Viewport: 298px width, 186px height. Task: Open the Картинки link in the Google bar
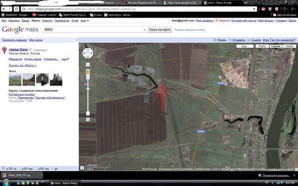(14, 20)
